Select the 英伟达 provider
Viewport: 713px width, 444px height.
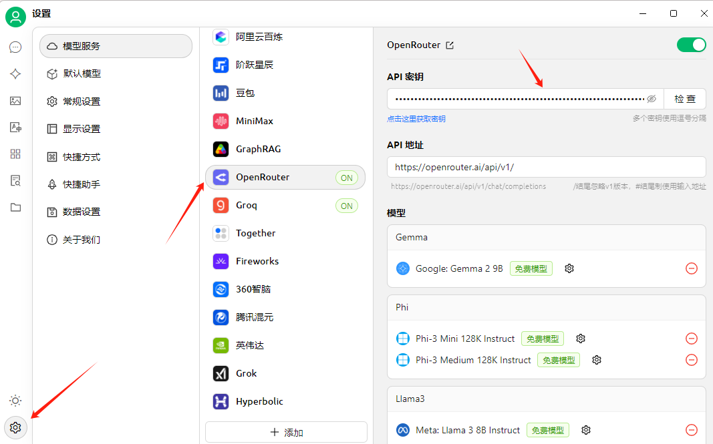point(285,345)
